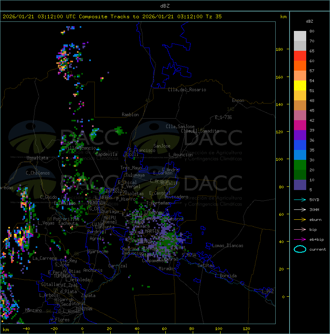Choose the indigo 5-10 dBZ bottom swatch
Screen dimensions: 330x334
pyautogui.click(x=300, y=184)
